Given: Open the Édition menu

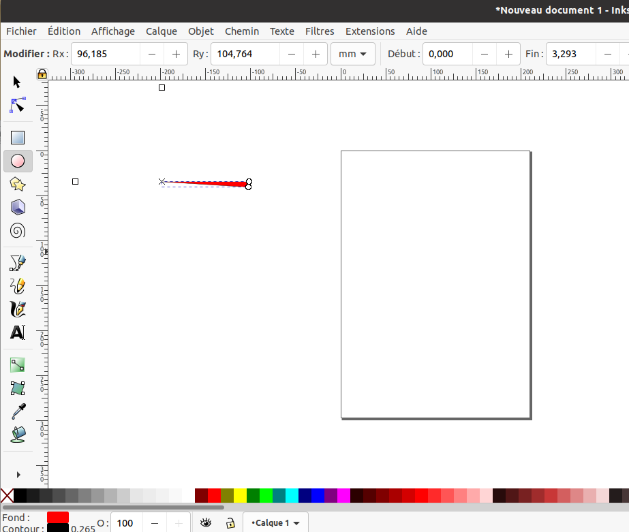Looking at the screenshot, I should click(64, 31).
